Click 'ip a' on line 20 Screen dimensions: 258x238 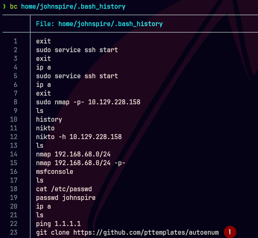(x=43, y=207)
